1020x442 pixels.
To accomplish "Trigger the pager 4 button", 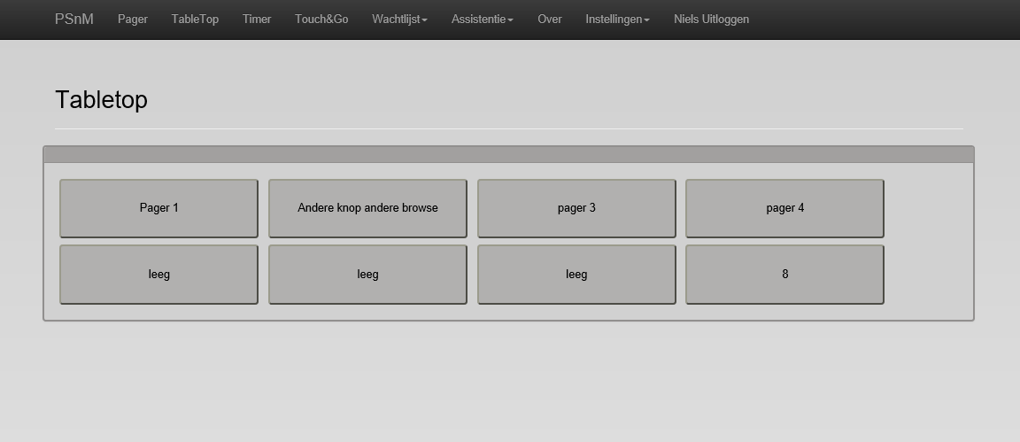I will [784, 208].
